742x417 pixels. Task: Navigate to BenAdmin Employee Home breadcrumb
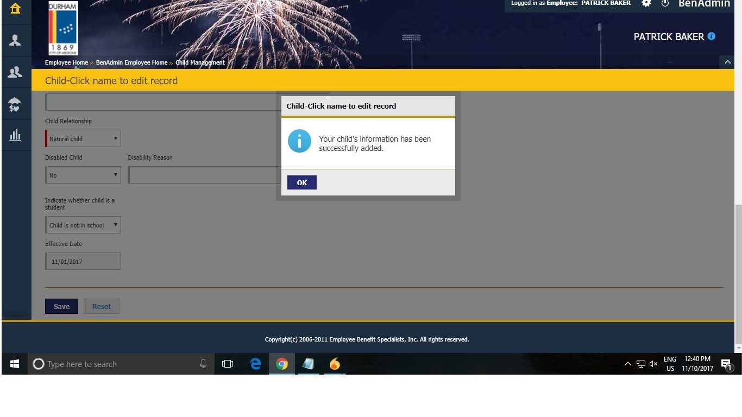click(131, 62)
